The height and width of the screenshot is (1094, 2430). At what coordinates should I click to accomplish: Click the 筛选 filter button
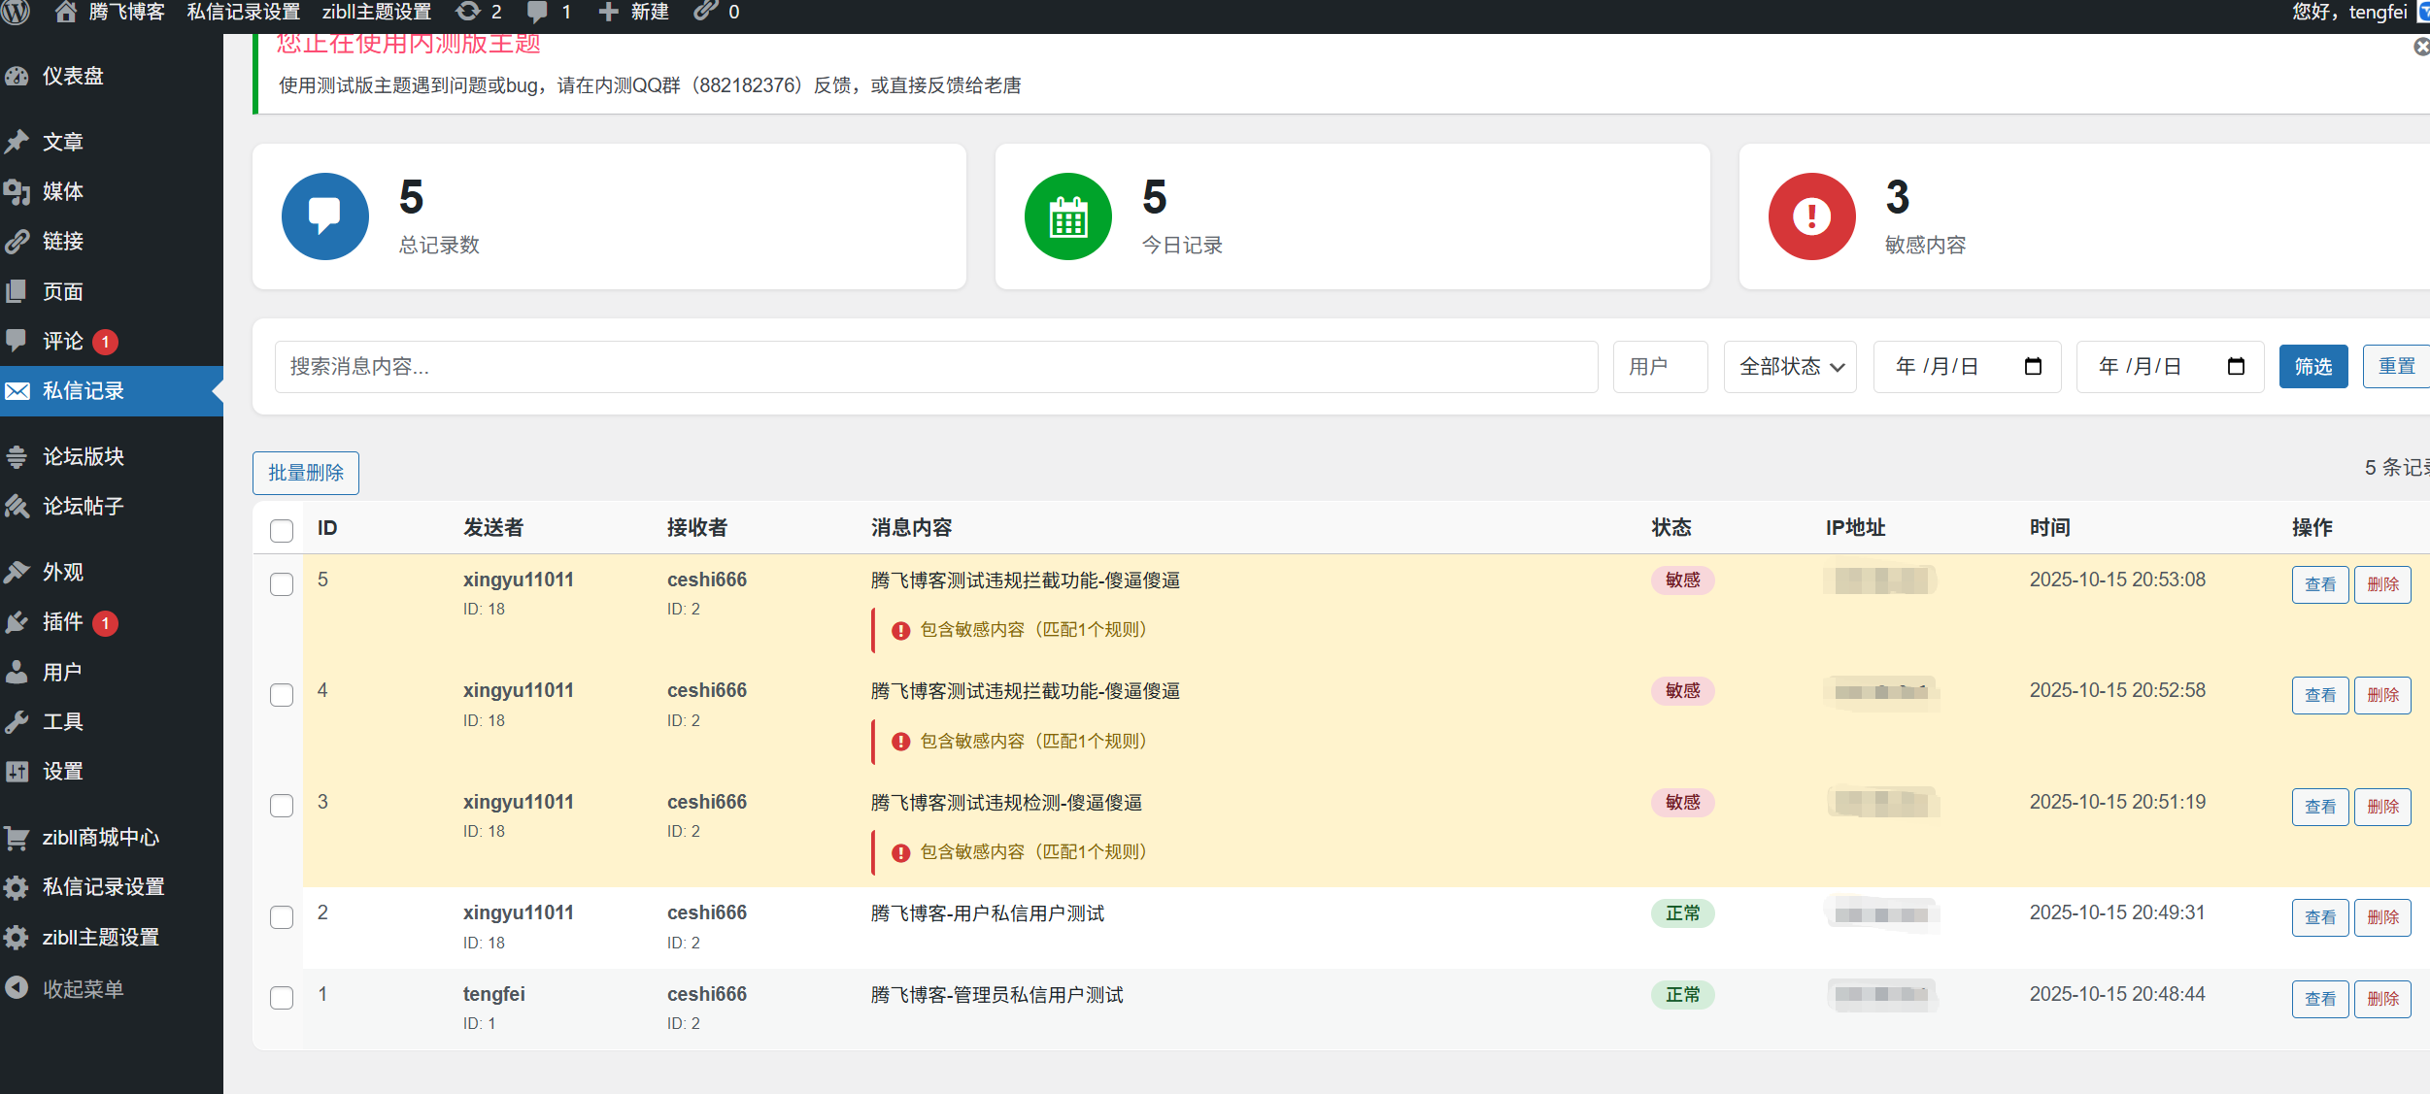click(x=2313, y=366)
